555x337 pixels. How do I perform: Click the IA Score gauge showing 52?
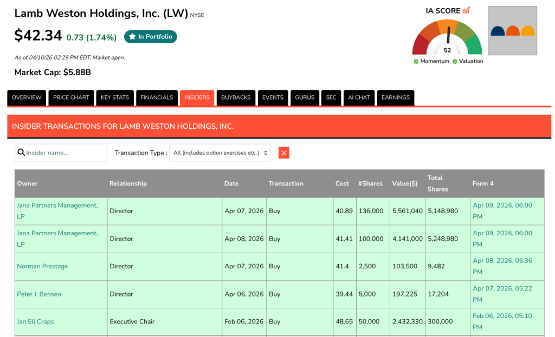click(x=447, y=37)
